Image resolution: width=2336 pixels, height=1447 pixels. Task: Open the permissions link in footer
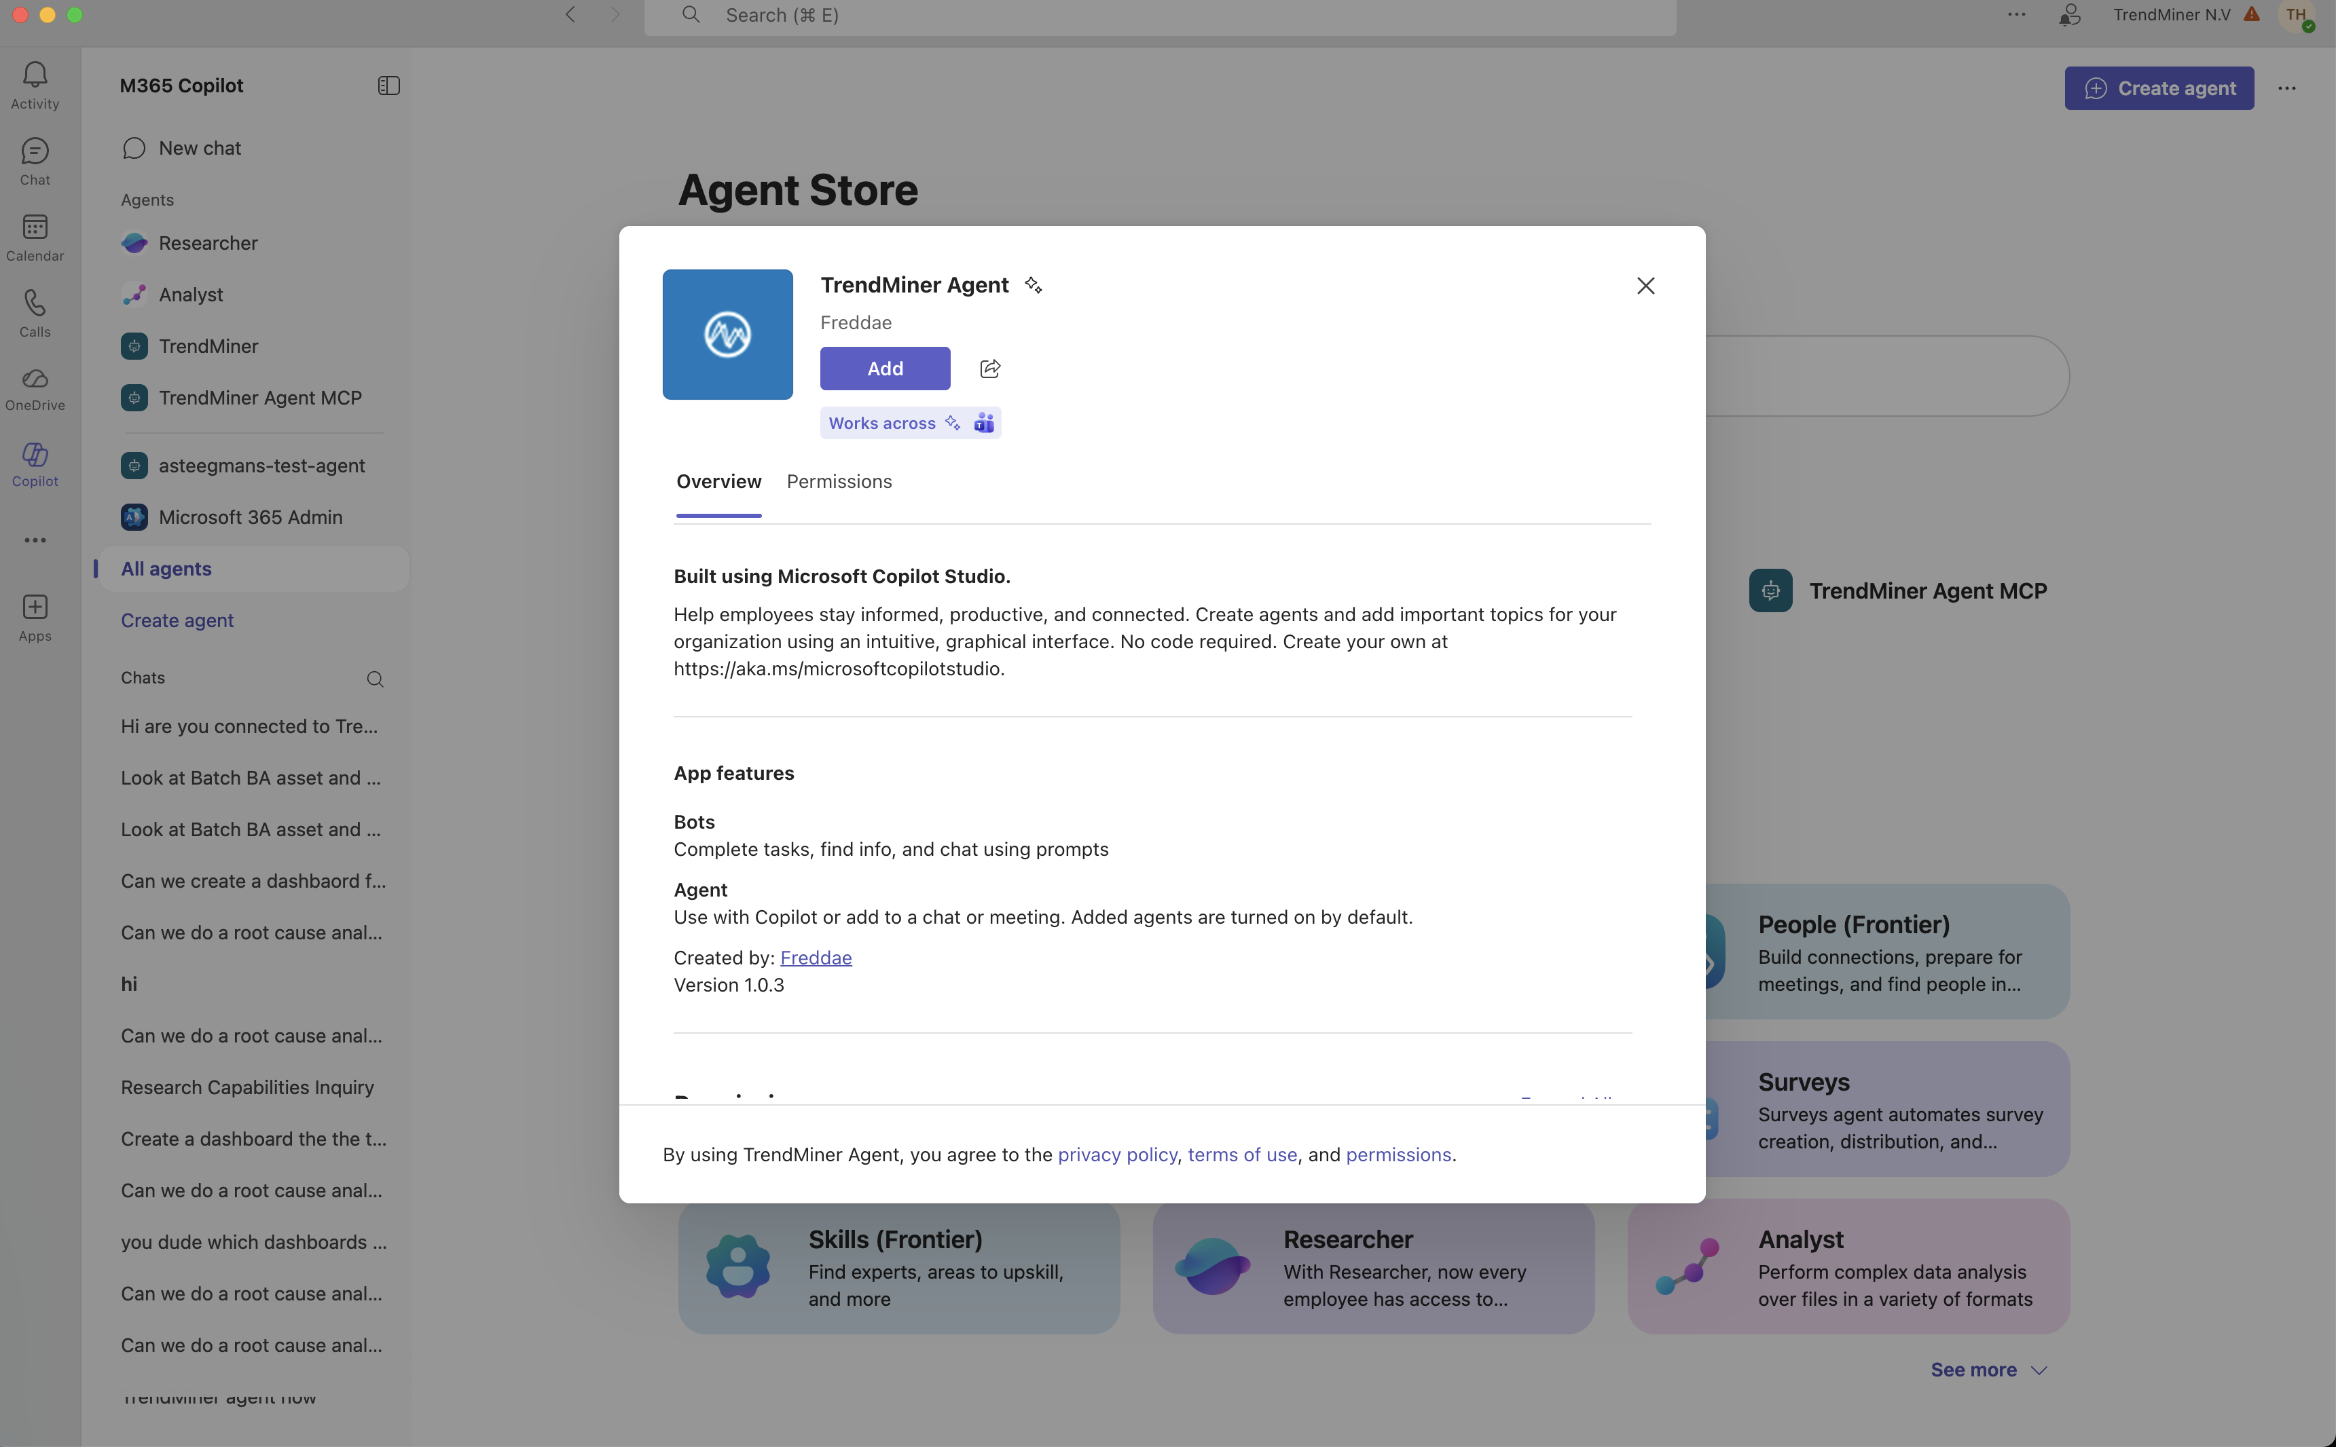[x=1399, y=1155]
